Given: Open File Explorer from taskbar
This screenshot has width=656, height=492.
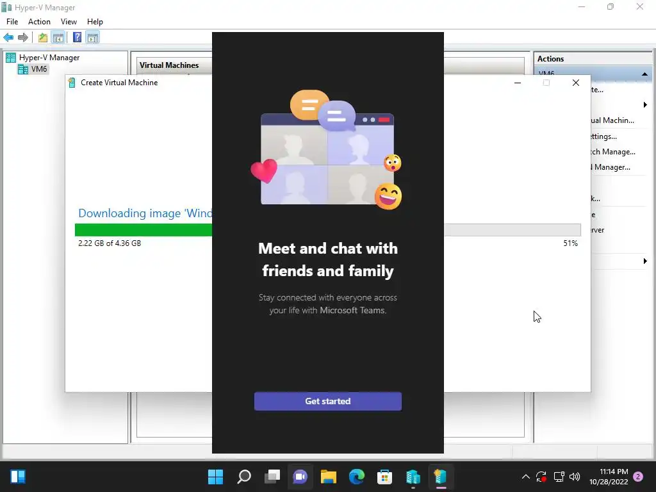Looking at the screenshot, I should click(329, 477).
